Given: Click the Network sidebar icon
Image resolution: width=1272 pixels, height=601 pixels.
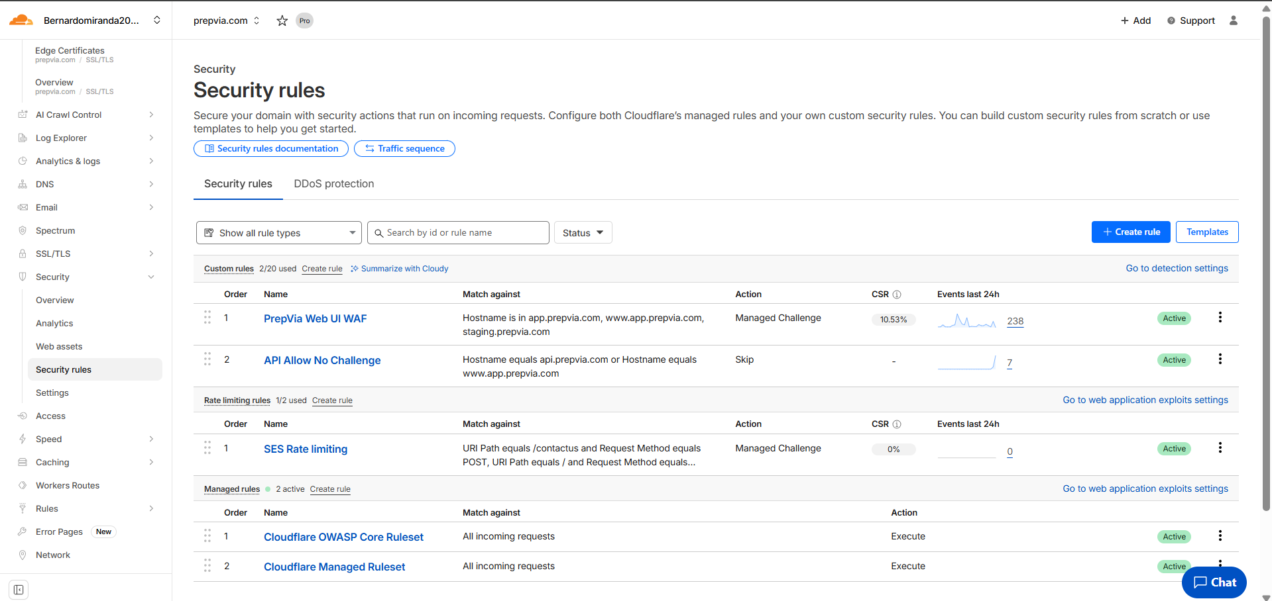Looking at the screenshot, I should pyautogui.click(x=23, y=555).
